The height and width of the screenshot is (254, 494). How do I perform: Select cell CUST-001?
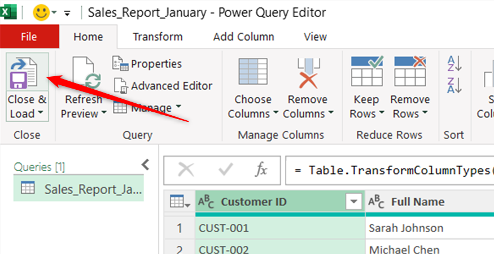tap(280, 228)
